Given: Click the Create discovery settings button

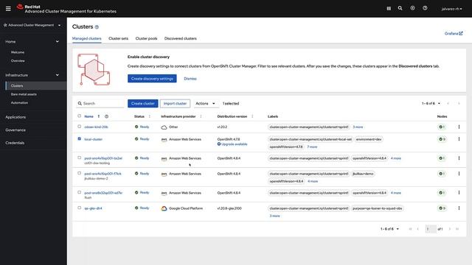Looking at the screenshot, I should pos(152,79).
